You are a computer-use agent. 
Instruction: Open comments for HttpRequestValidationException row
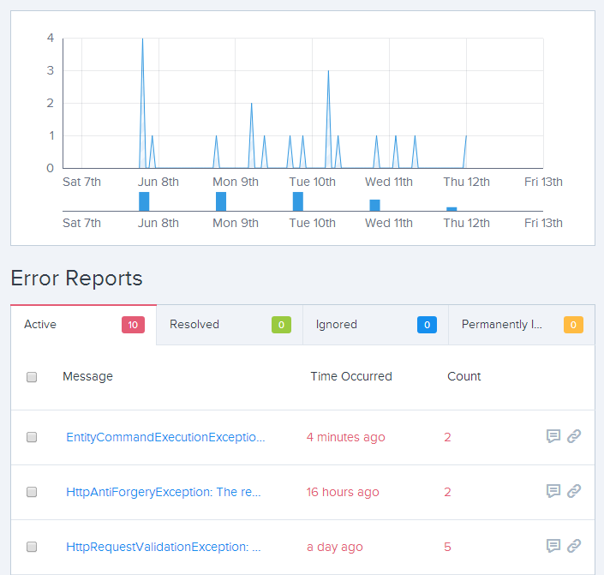[x=553, y=546]
